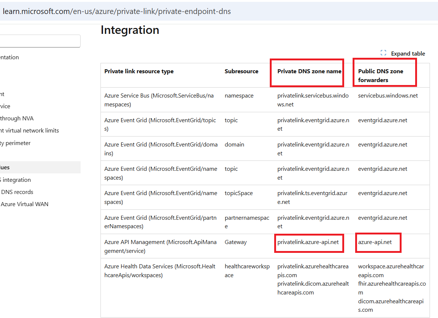Click eventgrid.azure.net in the domain row

coord(382,145)
